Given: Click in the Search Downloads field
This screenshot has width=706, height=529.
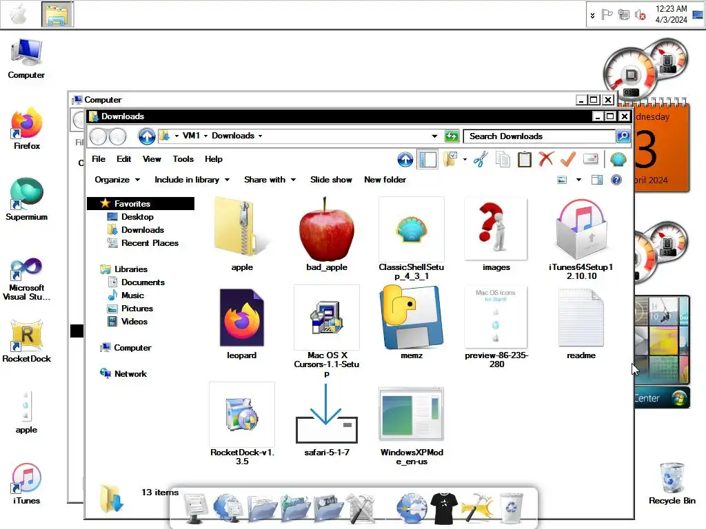Looking at the screenshot, I should (539, 136).
